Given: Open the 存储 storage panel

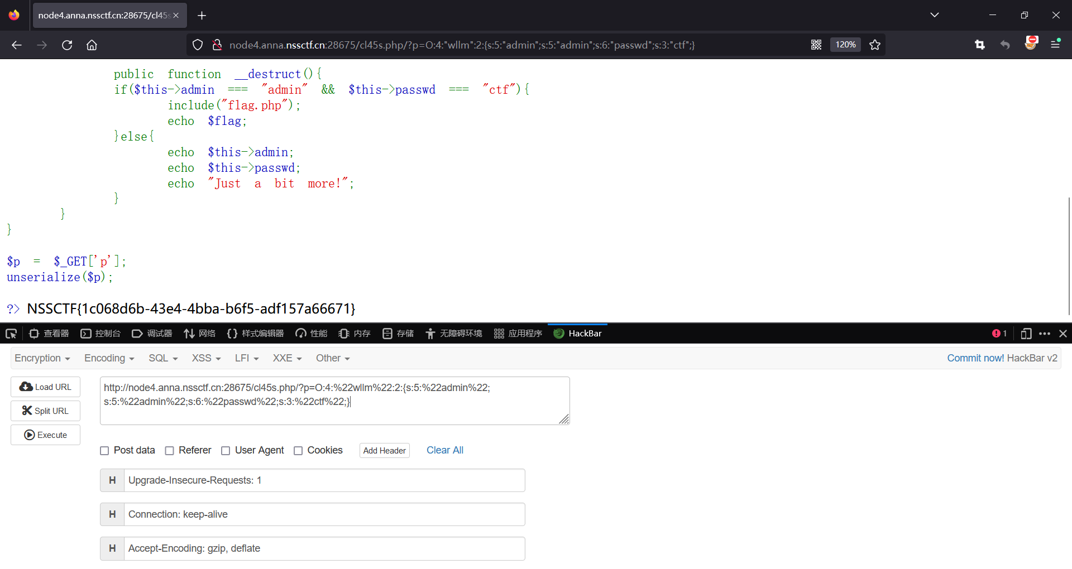Looking at the screenshot, I should point(398,334).
